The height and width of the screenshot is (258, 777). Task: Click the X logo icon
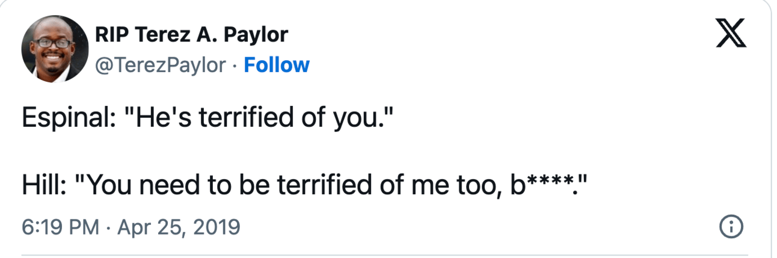tap(732, 35)
